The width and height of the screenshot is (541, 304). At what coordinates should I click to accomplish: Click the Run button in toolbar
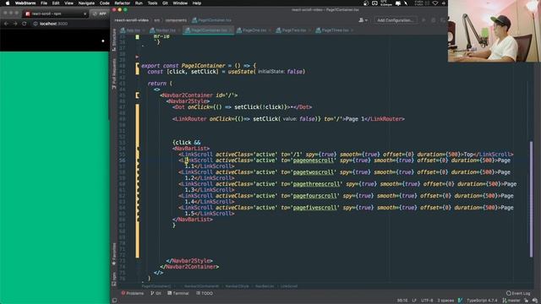point(424,20)
